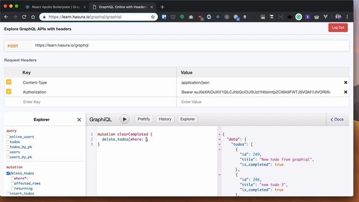Collapse the todo id 246 object
Viewport: 359px width, 202px height.
pyautogui.click(x=219, y=175)
